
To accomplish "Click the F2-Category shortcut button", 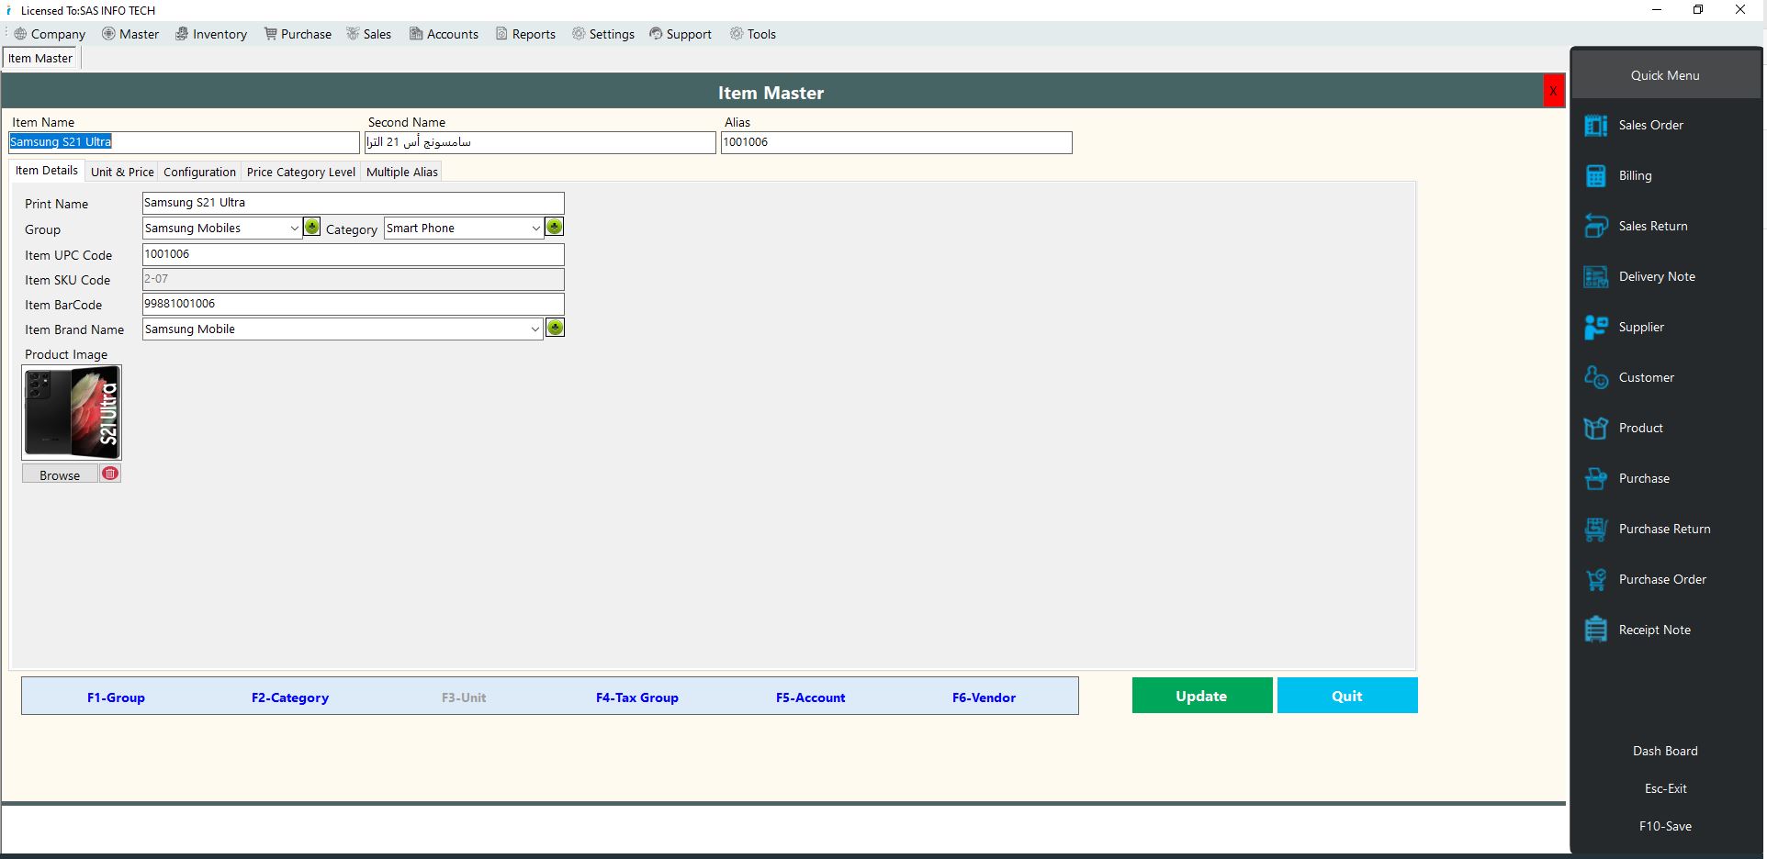I will [x=290, y=697].
